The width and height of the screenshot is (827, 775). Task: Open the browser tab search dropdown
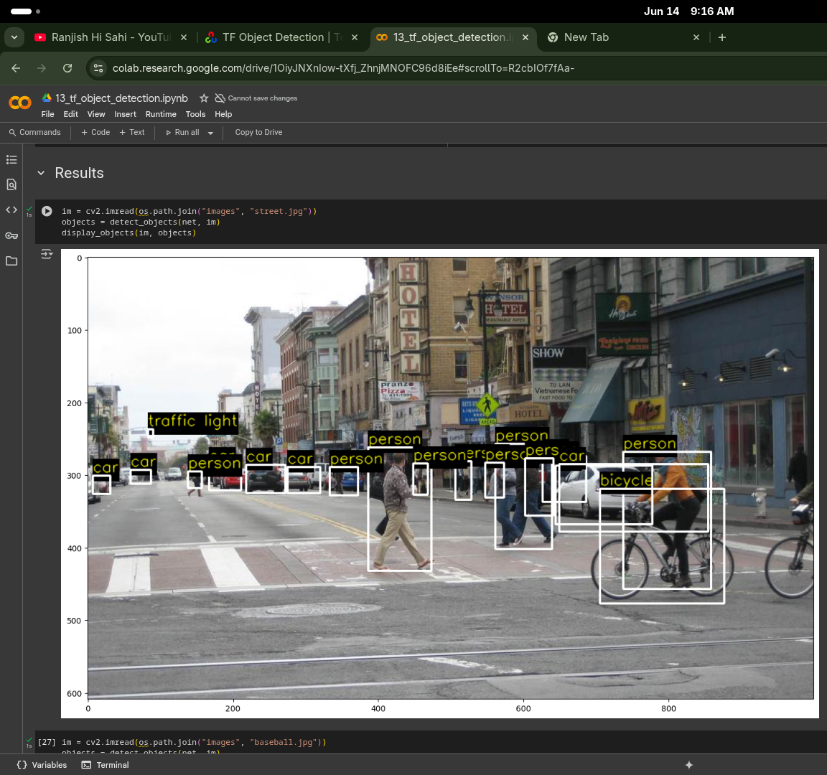click(x=14, y=37)
